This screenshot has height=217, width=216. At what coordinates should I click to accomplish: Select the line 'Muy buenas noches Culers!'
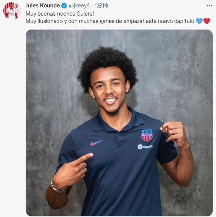(x=60, y=14)
